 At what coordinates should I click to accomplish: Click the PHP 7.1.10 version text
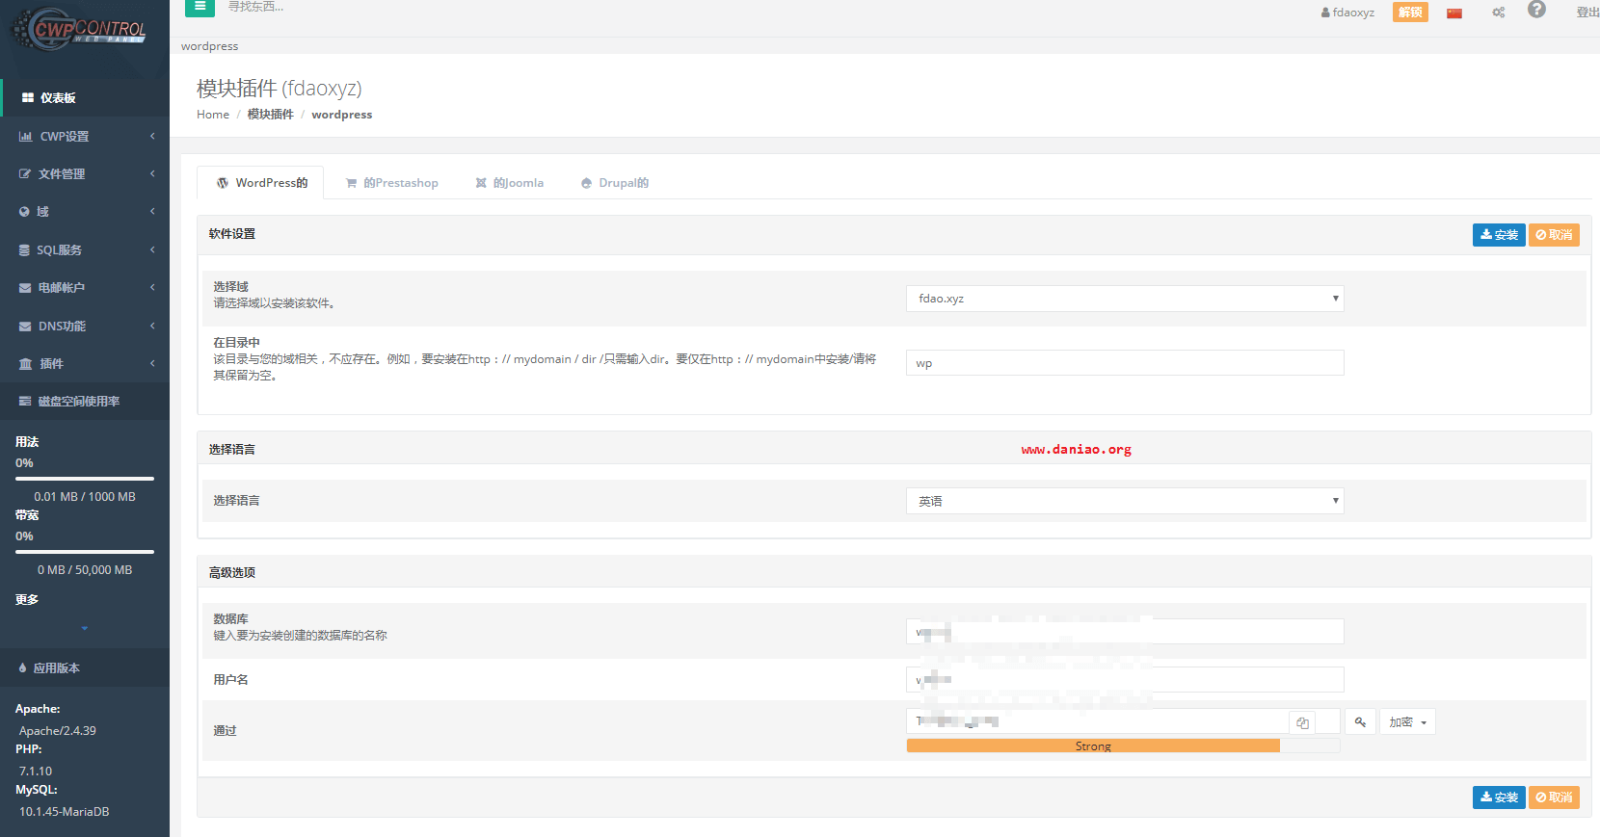click(x=36, y=772)
